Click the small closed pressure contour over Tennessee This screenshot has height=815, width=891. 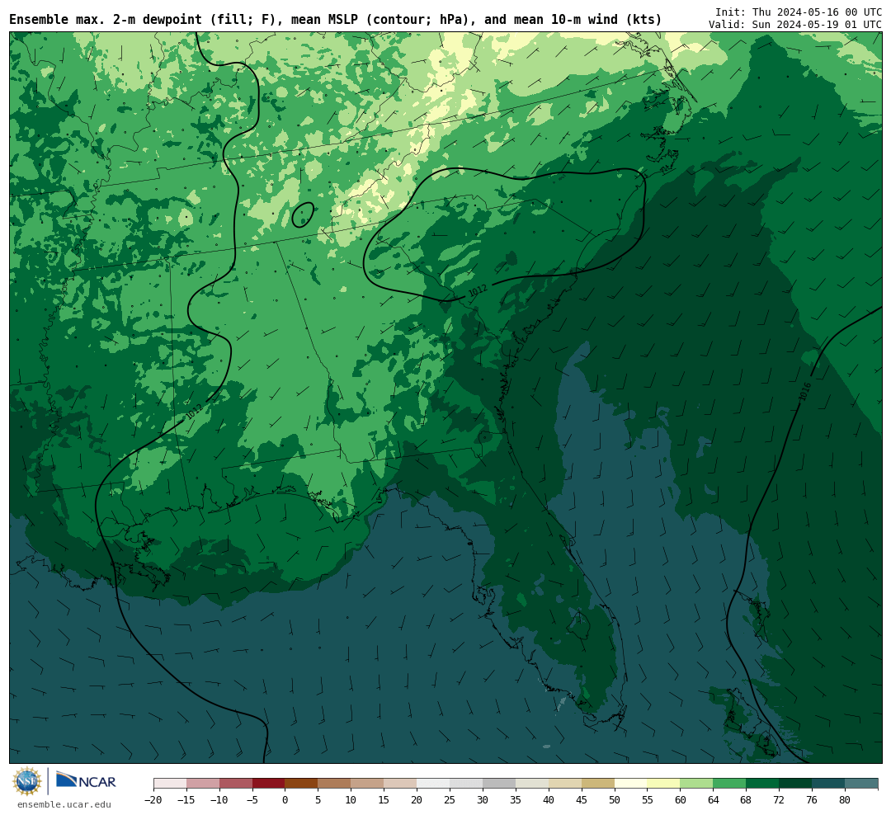click(x=303, y=214)
